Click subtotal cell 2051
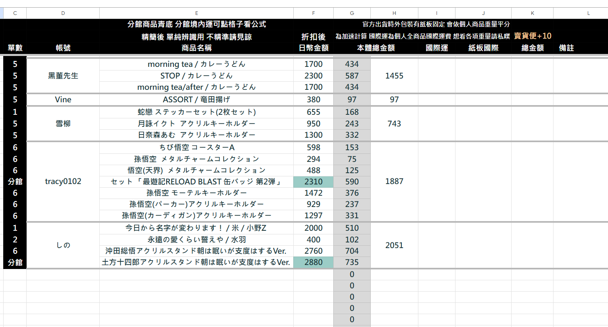This screenshot has width=608, height=327. click(x=394, y=245)
